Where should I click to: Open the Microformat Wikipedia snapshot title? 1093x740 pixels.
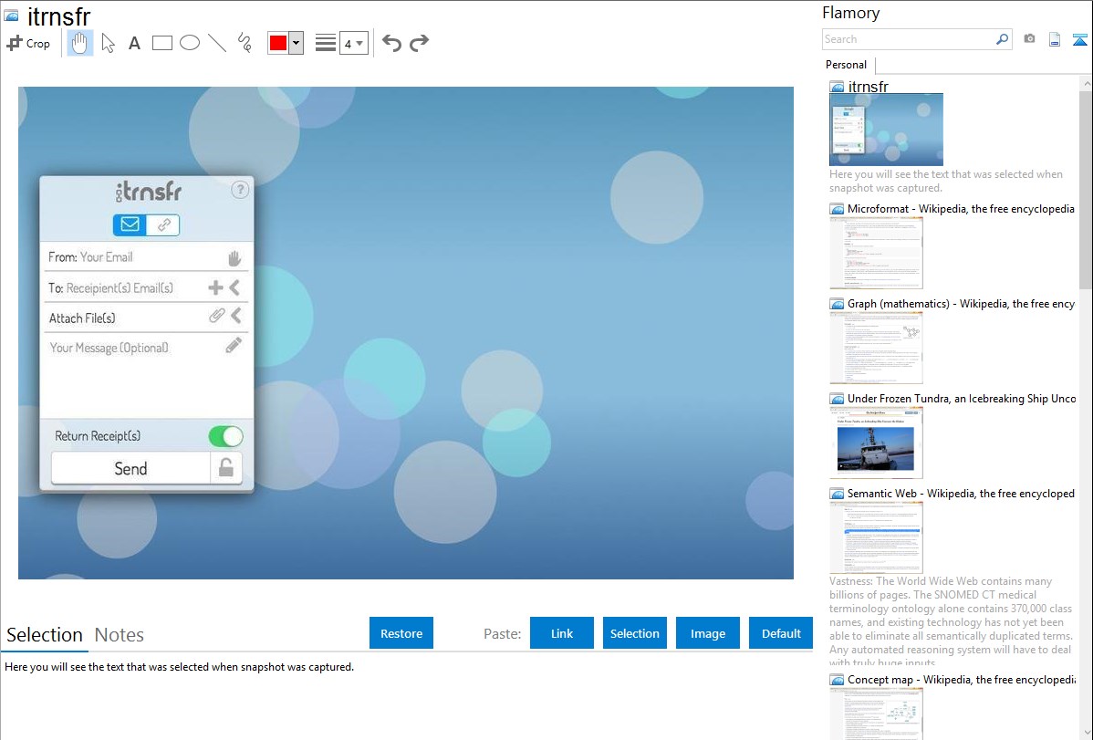[961, 209]
